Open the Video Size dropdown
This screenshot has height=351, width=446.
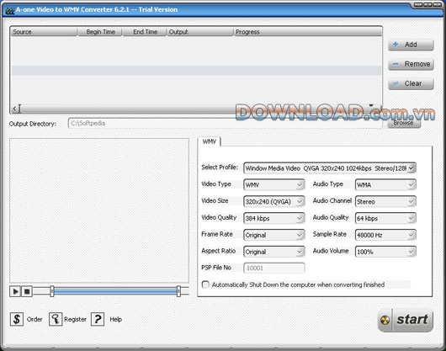click(x=274, y=202)
